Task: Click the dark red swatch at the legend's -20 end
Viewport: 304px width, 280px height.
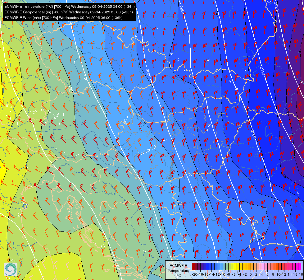Action: (193, 266)
